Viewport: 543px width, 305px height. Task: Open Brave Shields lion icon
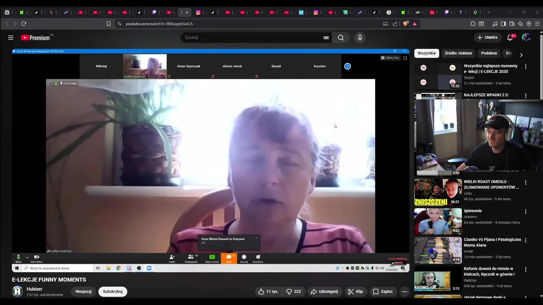pos(406,24)
